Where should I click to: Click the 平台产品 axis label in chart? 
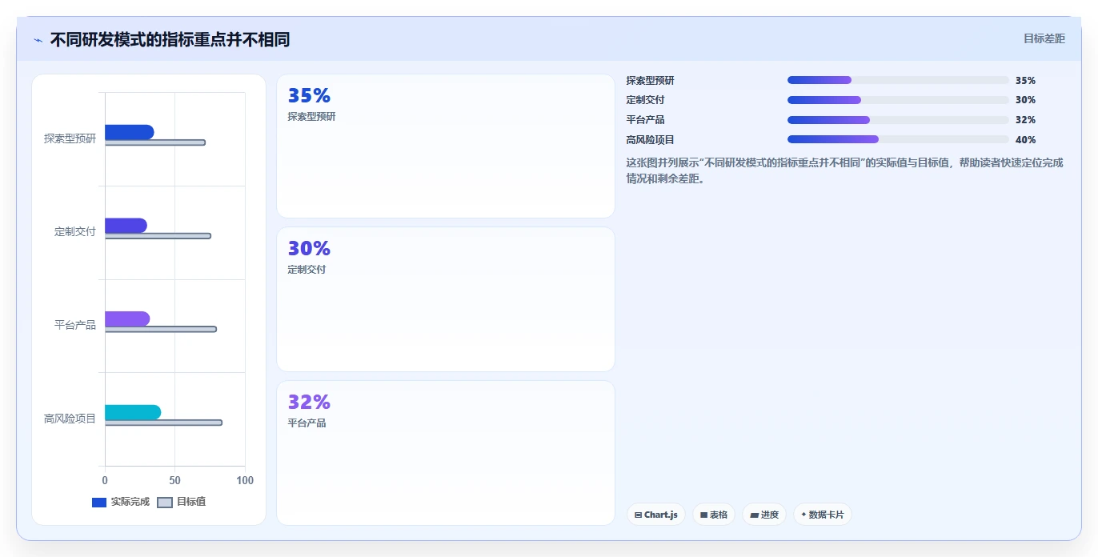[x=75, y=325]
